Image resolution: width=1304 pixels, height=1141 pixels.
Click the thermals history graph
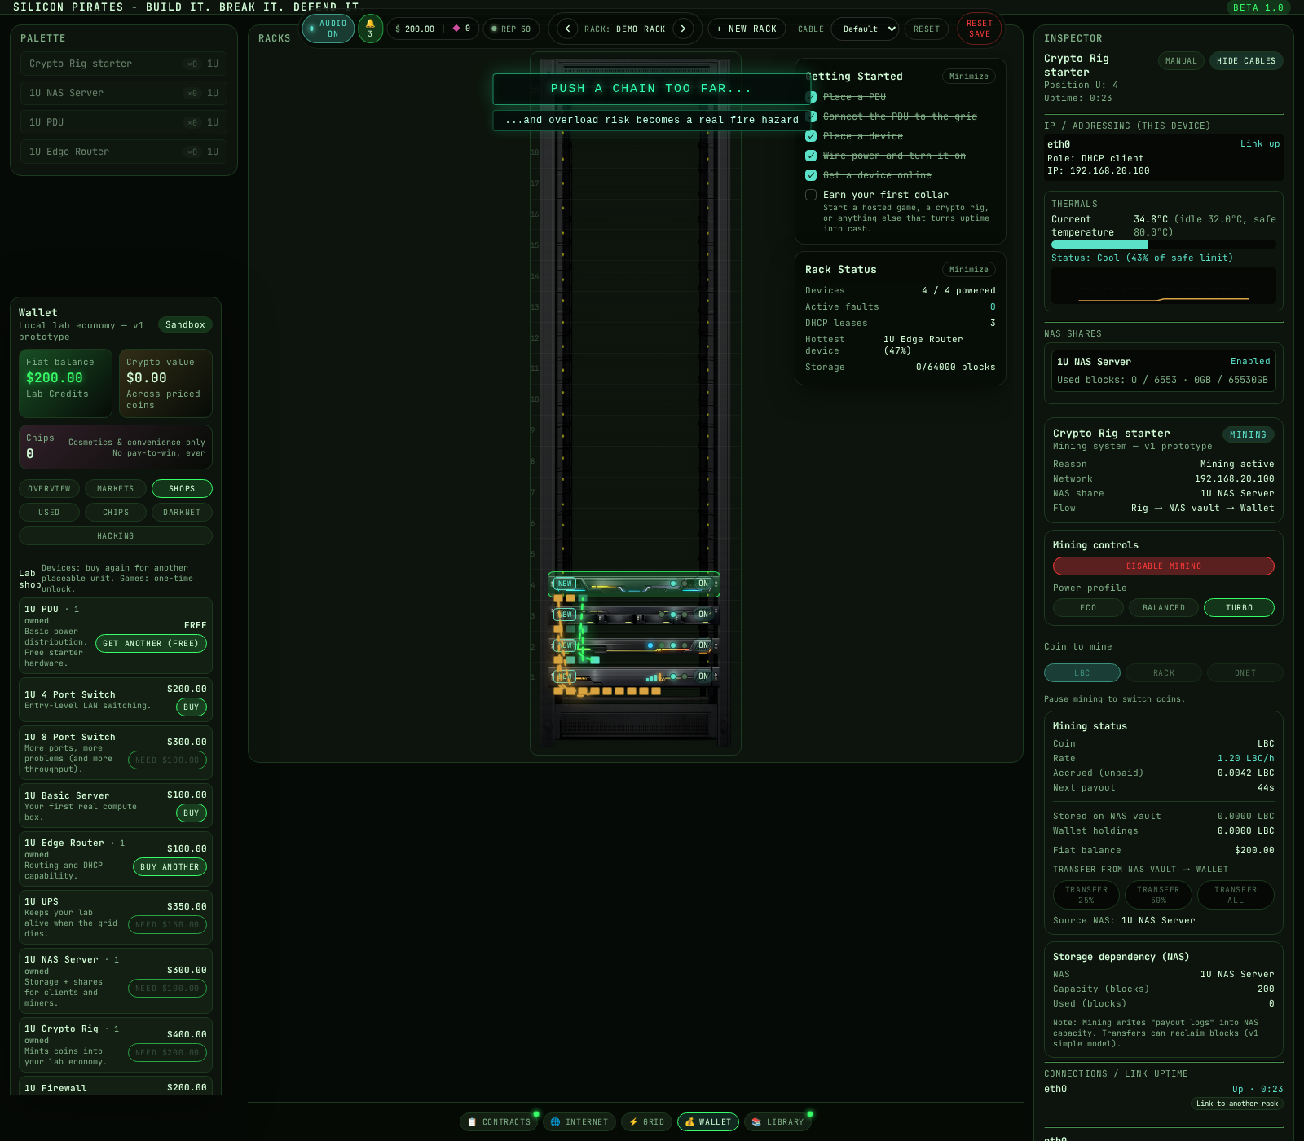(1164, 285)
